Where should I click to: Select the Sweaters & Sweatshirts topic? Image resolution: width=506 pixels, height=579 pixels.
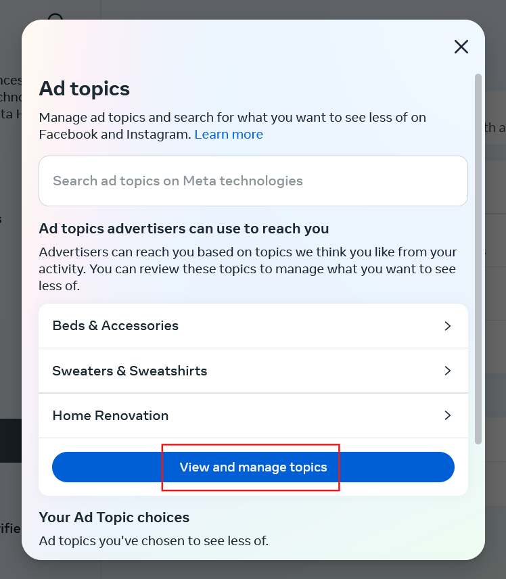pyautogui.click(x=130, y=371)
